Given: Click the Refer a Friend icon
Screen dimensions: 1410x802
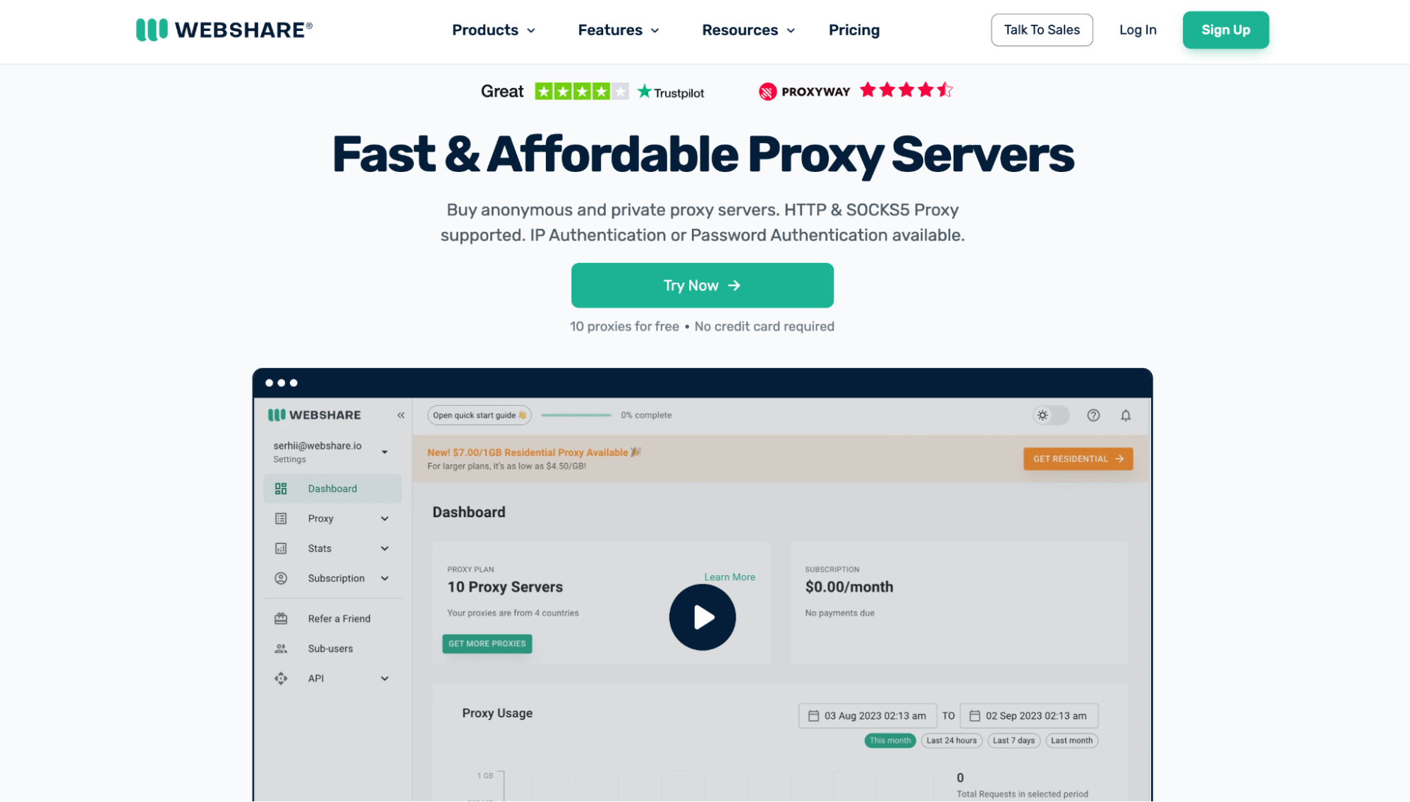Looking at the screenshot, I should (x=281, y=618).
